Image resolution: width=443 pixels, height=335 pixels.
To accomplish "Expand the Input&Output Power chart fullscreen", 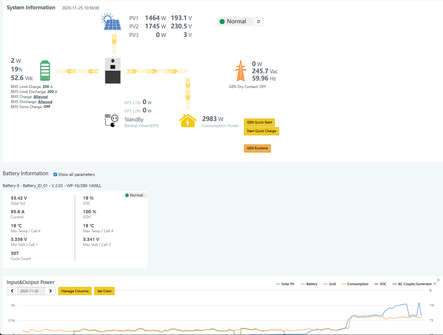I will (437, 282).
